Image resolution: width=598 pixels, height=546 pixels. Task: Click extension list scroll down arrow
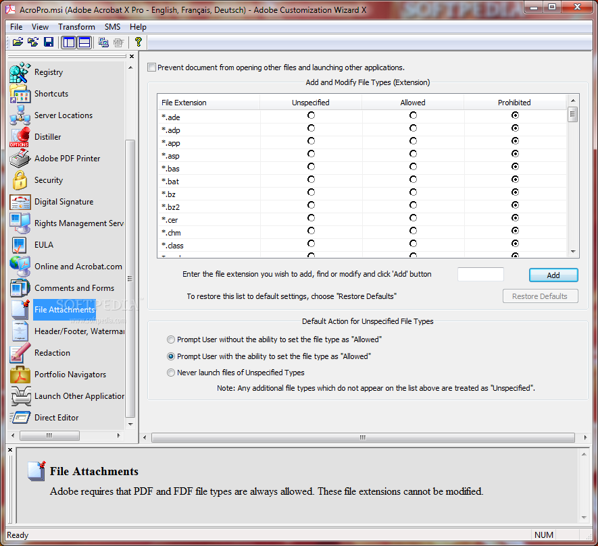[573, 252]
